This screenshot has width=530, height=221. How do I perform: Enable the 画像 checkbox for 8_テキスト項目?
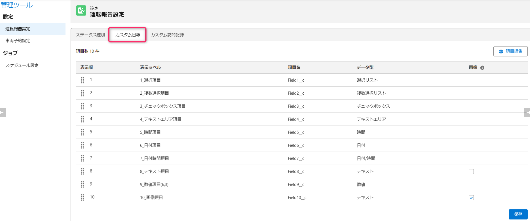471,171
